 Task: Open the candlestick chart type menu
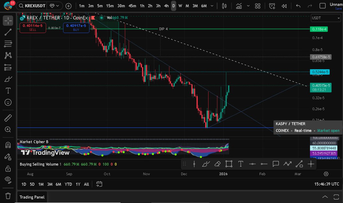[x=224, y=6]
